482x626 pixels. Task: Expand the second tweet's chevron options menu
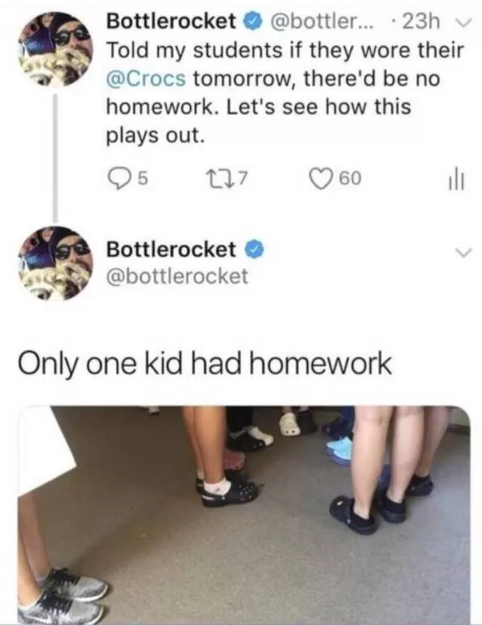pos(464,252)
